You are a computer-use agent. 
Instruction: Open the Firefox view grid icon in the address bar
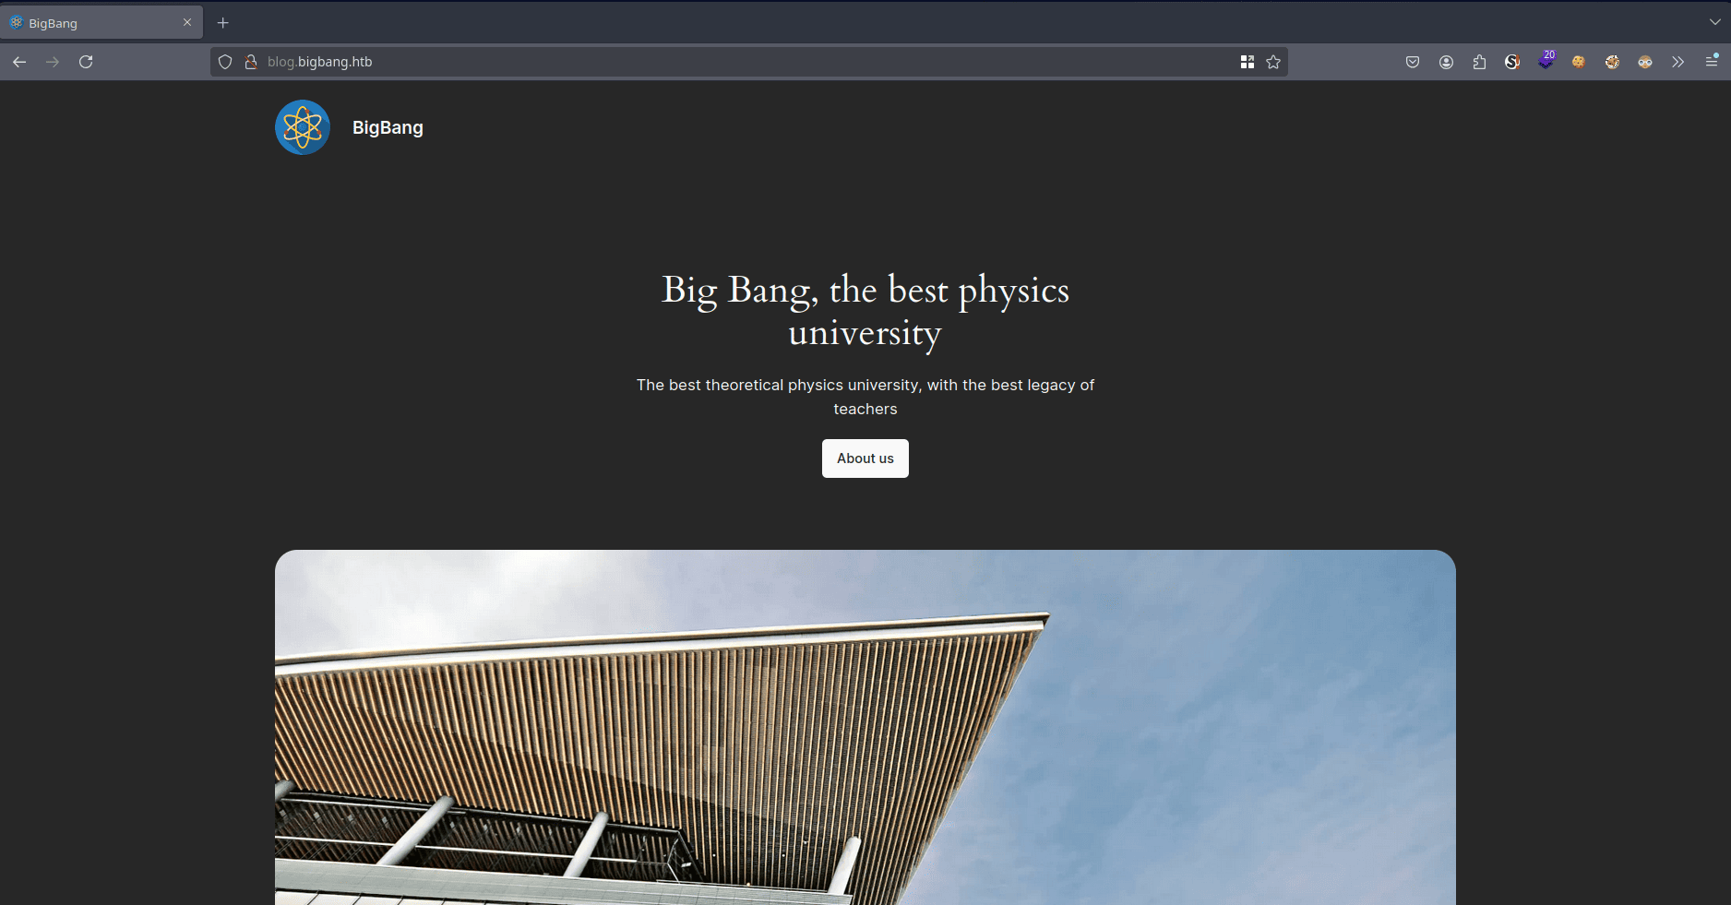pos(1248,62)
